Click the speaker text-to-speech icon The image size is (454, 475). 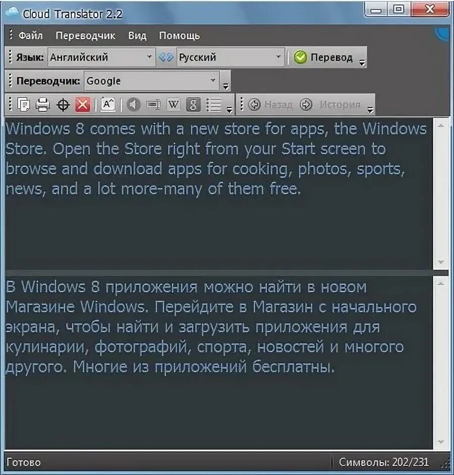tap(133, 105)
